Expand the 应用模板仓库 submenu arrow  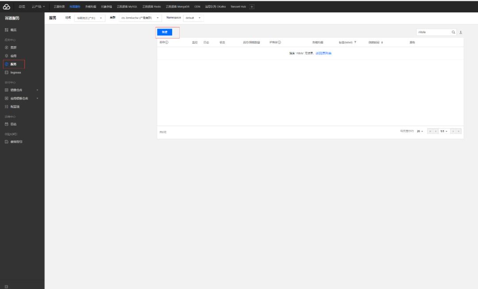click(38, 99)
